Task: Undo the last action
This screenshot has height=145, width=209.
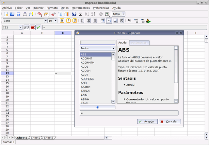Action: pos(40,14)
